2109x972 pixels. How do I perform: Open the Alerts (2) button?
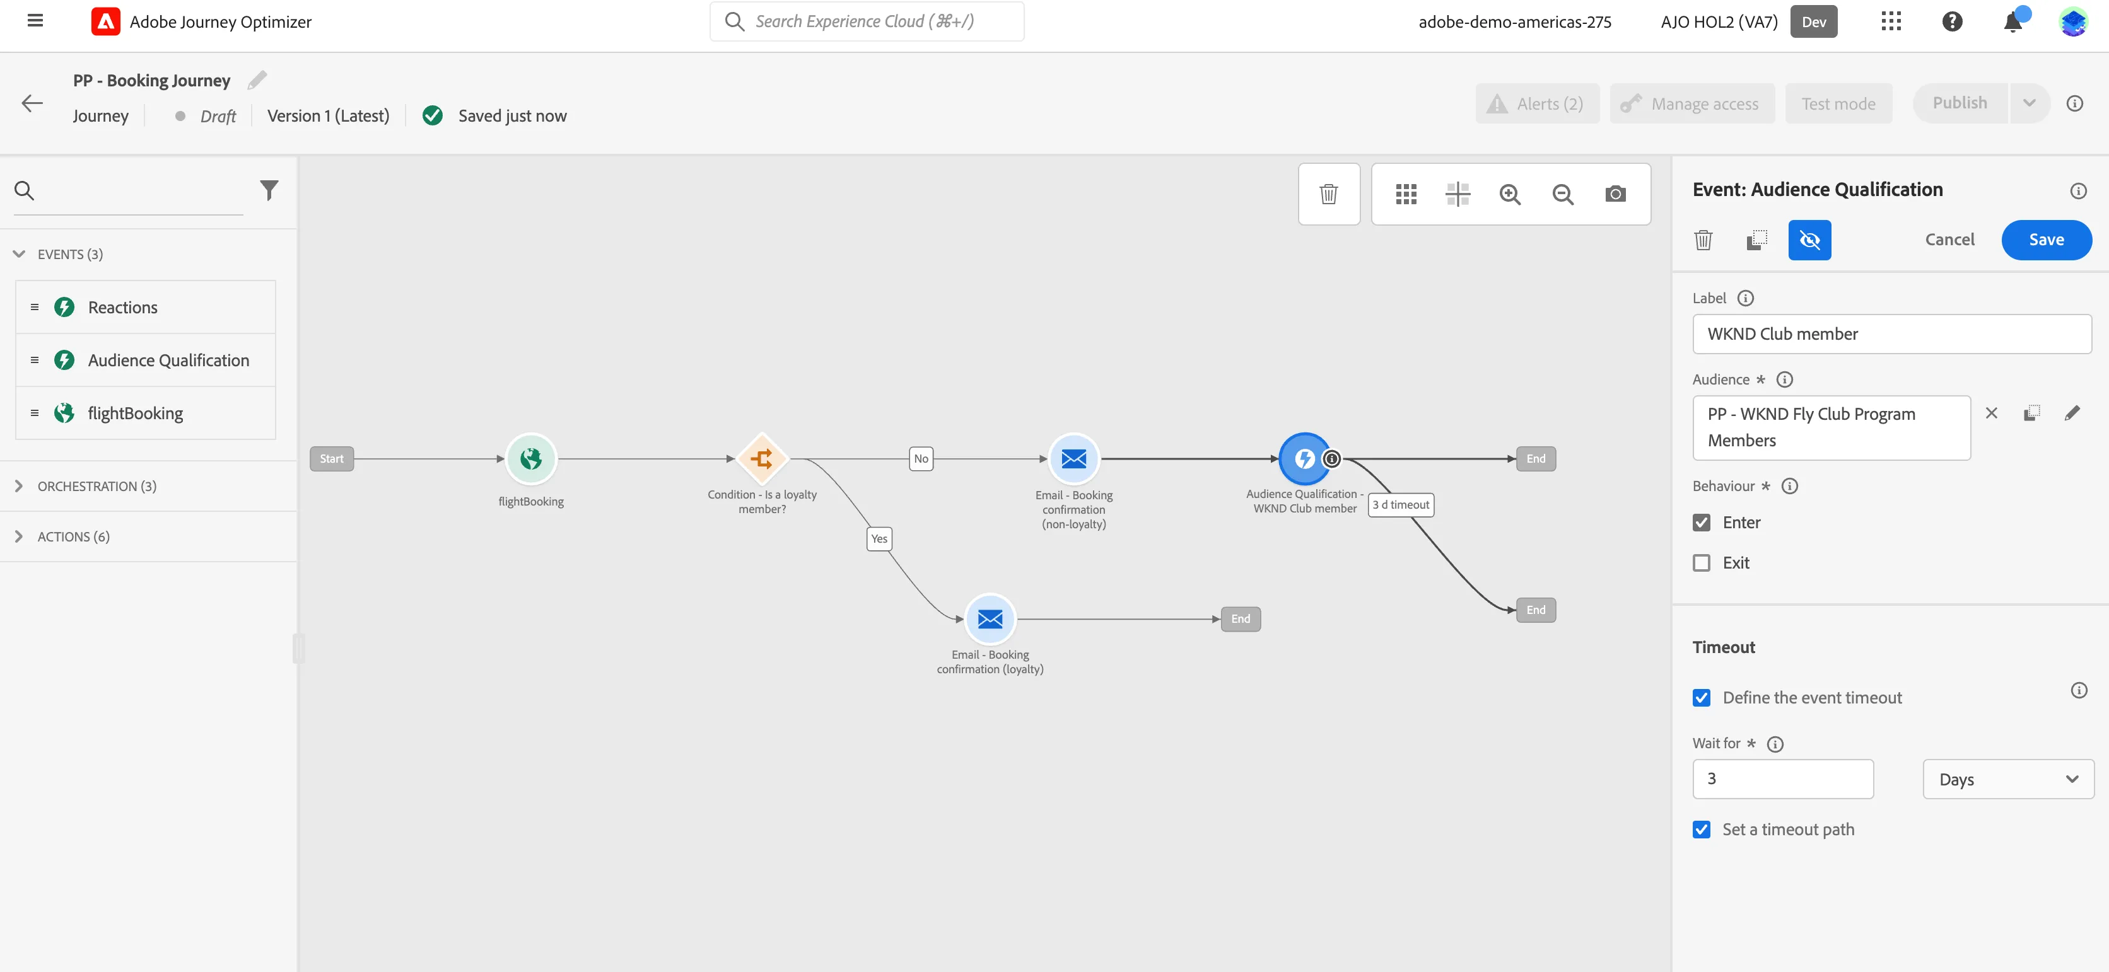(1537, 104)
